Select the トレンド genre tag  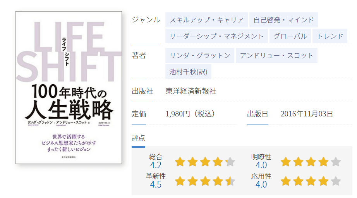point(330,36)
